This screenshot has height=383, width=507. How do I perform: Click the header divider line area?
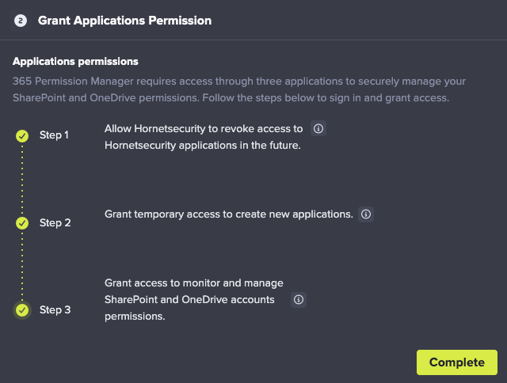(253, 40)
